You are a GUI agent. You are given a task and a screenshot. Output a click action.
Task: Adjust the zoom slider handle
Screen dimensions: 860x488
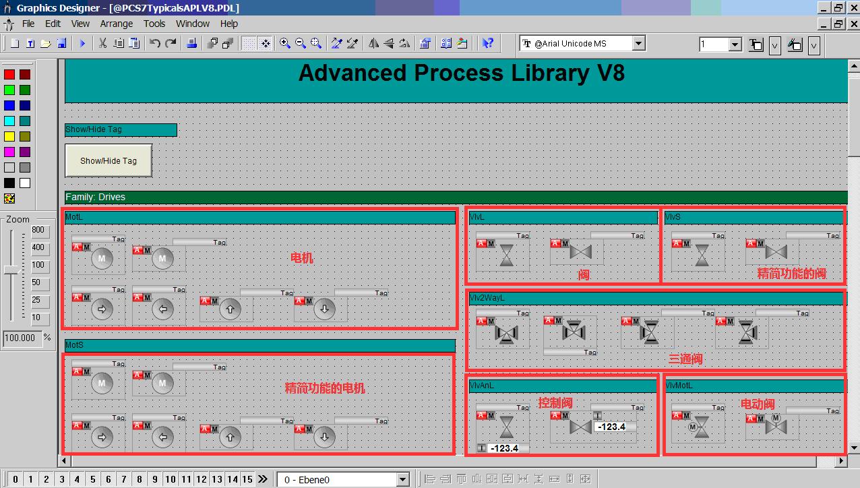tap(11, 270)
